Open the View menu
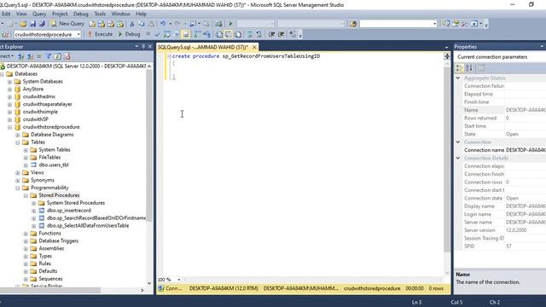Screen dimensions: 546x307 (x=21, y=14)
